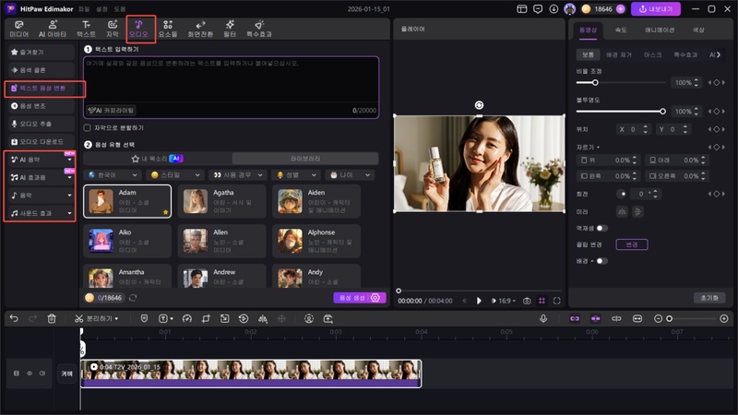Select the Background removal (배경 제거) sub-tab
Viewport: 738px width, 415px height.
click(619, 54)
